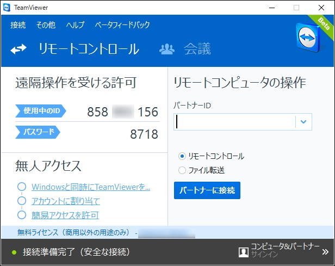
Task: Click the remote control arrows icon
Action: (x=18, y=49)
